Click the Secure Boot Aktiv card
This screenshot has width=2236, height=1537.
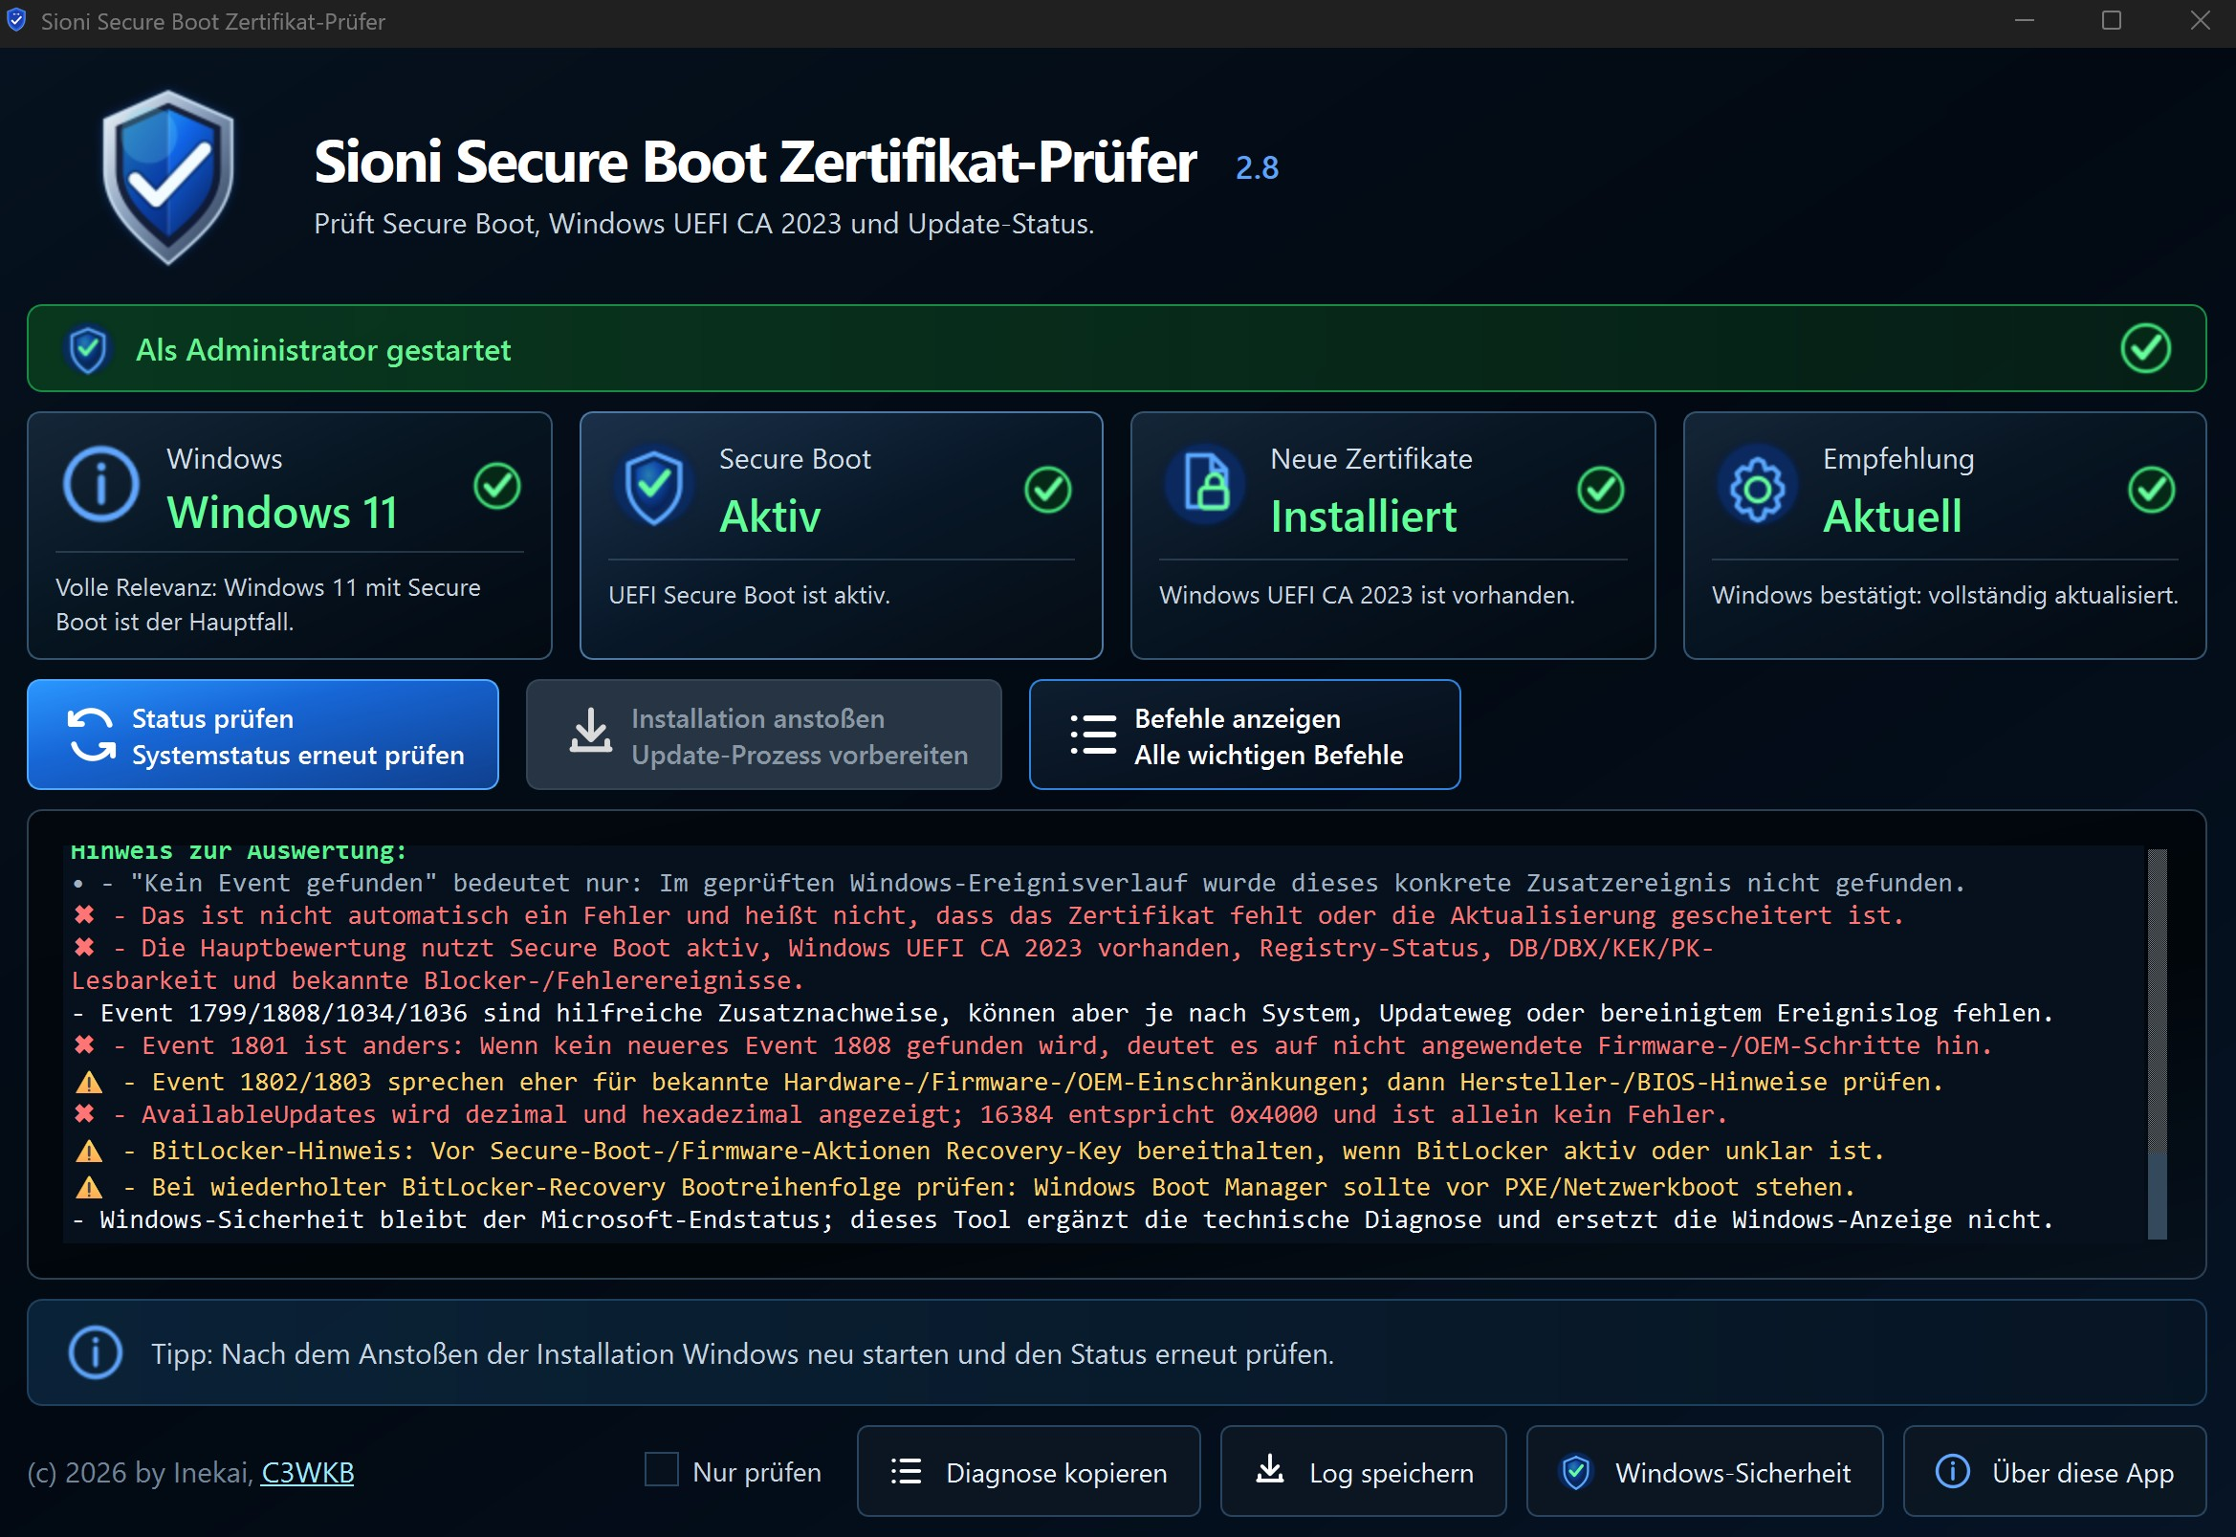(841, 536)
